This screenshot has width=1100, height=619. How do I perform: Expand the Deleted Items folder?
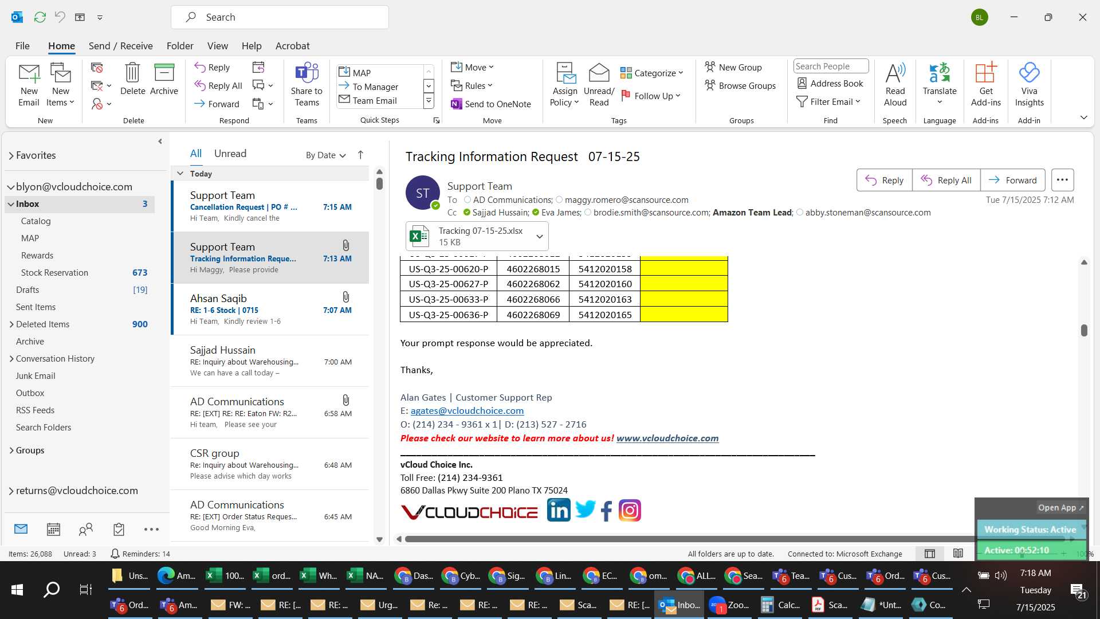coord(11,324)
